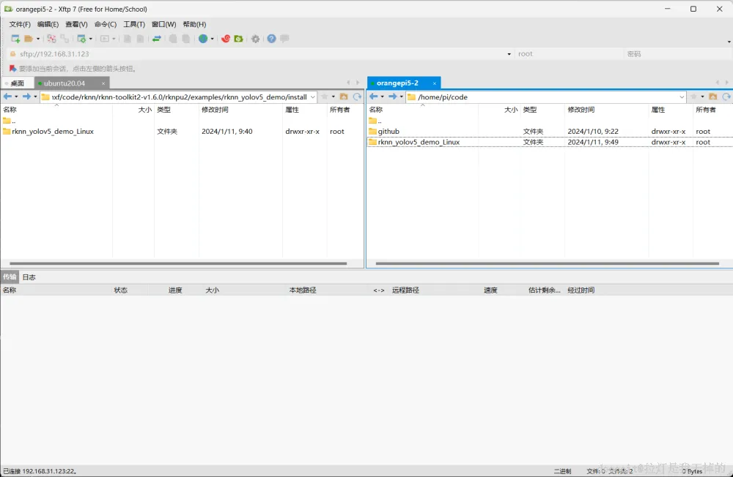The width and height of the screenshot is (733, 477).
Task: Click the blue Help question mark icon
Action: click(272, 39)
